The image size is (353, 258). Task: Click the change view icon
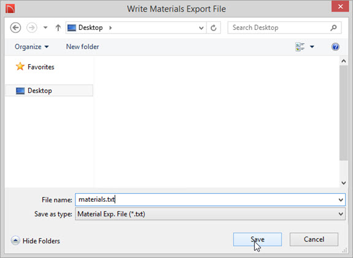point(300,46)
